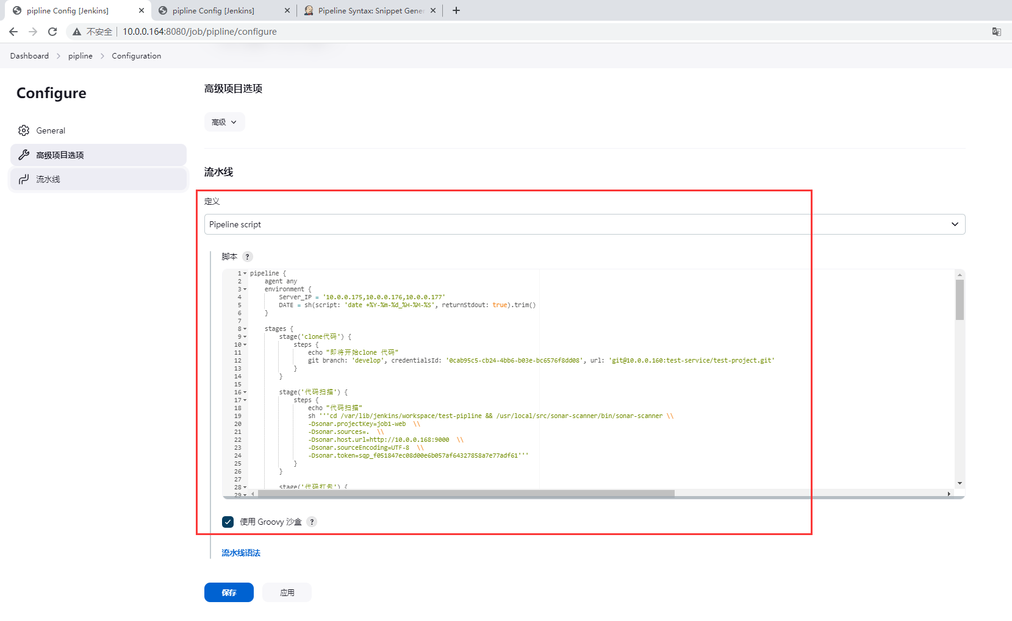The height and width of the screenshot is (621, 1012).
Task: Toggle the 使用 Groovy 沙盒 checkbox
Action: 228,522
